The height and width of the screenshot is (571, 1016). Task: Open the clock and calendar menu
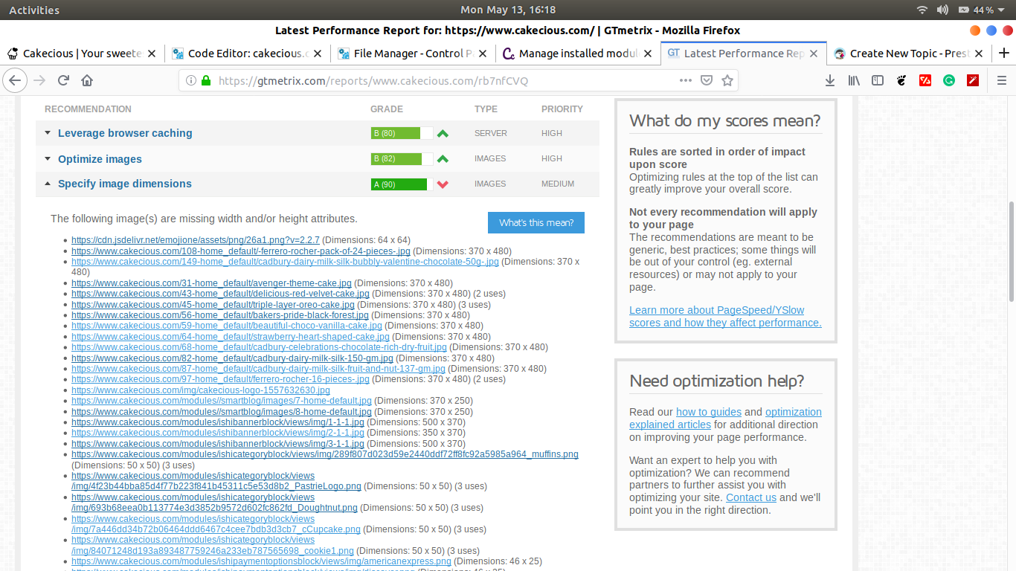coord(508,10)
